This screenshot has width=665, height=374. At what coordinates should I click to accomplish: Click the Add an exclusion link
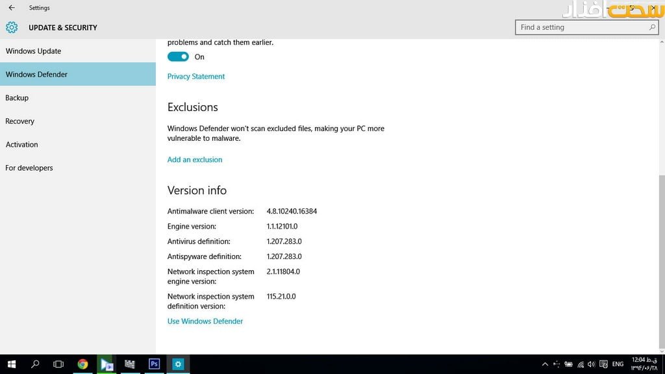click(195, 160)
